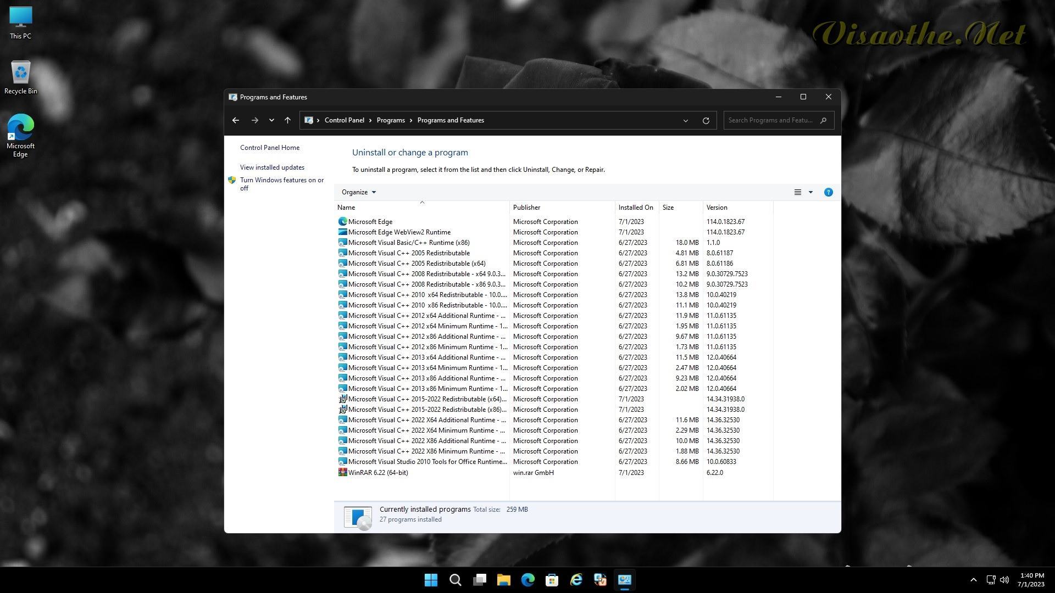Viewport: 1055px width, 593px height.
Task: Open volume tray icon
Action: 1004,580
